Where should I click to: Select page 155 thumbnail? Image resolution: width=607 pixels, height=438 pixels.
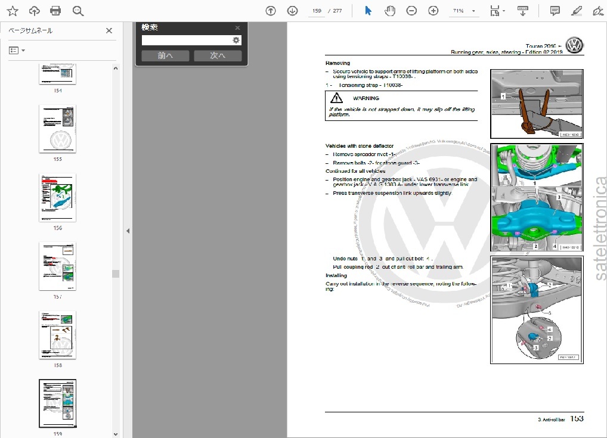57,129
